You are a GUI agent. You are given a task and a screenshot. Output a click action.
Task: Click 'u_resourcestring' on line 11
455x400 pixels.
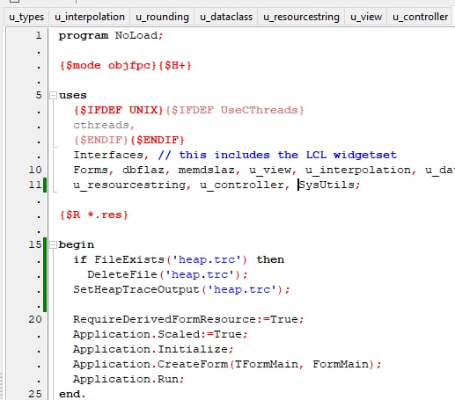(x=129, y=185)
